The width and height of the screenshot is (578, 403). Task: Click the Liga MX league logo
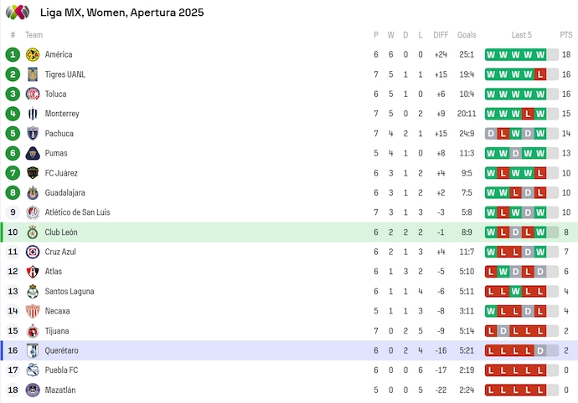[18, 13]
